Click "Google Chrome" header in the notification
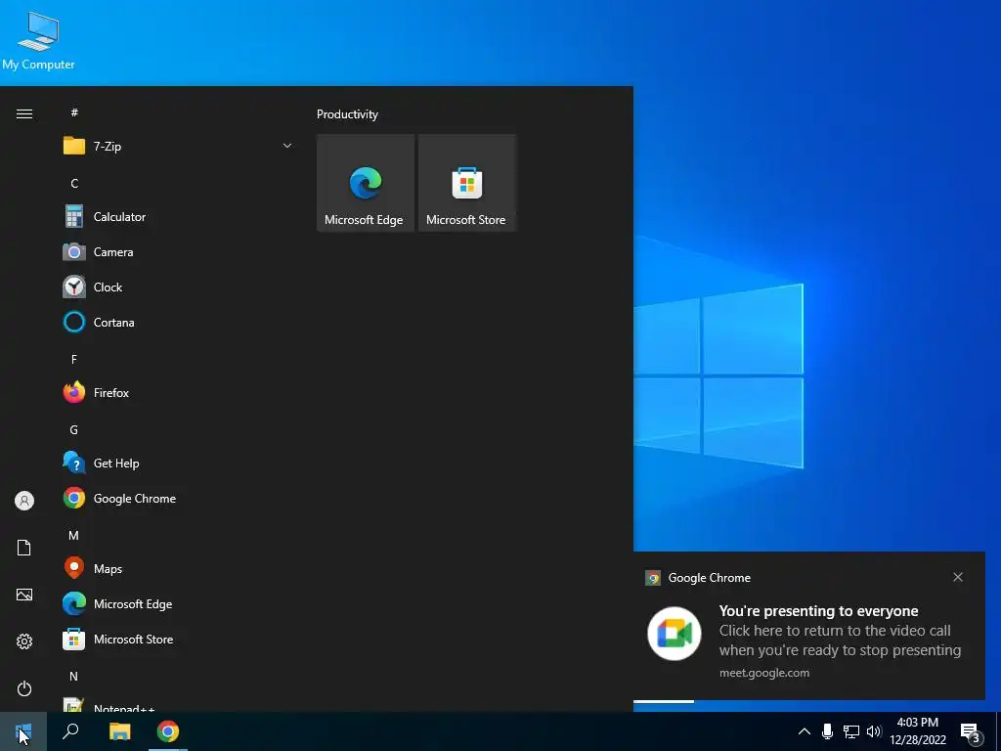The height and width of the screenshot is (751, 1001). (x=710, y=577)
